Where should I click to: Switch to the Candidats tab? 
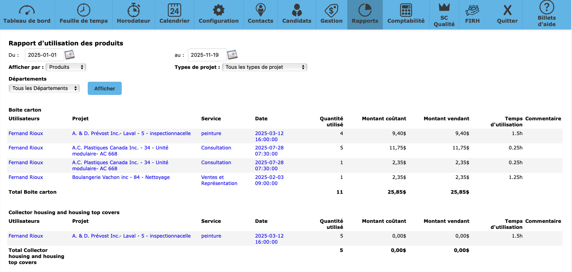pyautogui.click(x=297, y=15)
